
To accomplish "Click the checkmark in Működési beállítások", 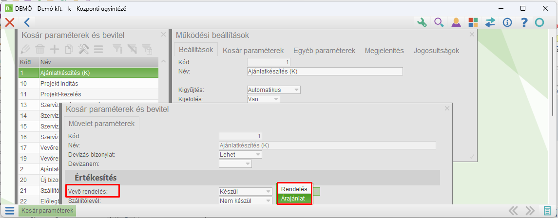I will pos(472,156).
